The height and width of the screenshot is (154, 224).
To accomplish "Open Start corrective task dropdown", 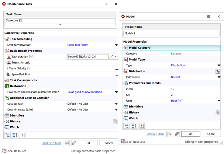I will (x=116, y=45).
